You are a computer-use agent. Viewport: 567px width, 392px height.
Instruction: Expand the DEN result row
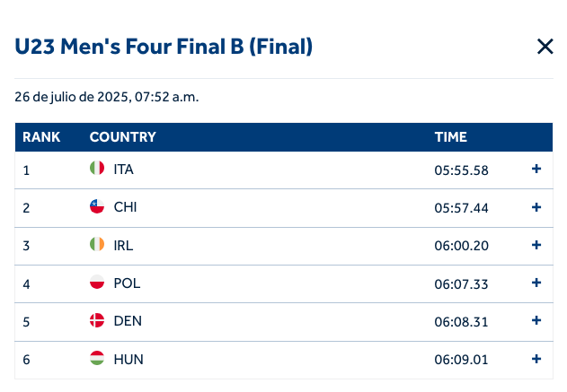coord(536,320)
